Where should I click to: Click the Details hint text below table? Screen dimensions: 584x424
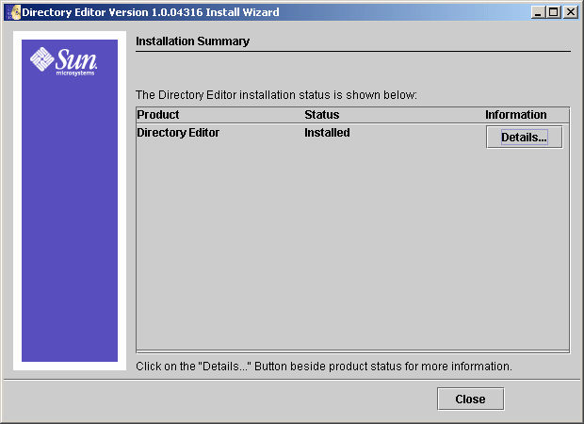click(324, 367)
